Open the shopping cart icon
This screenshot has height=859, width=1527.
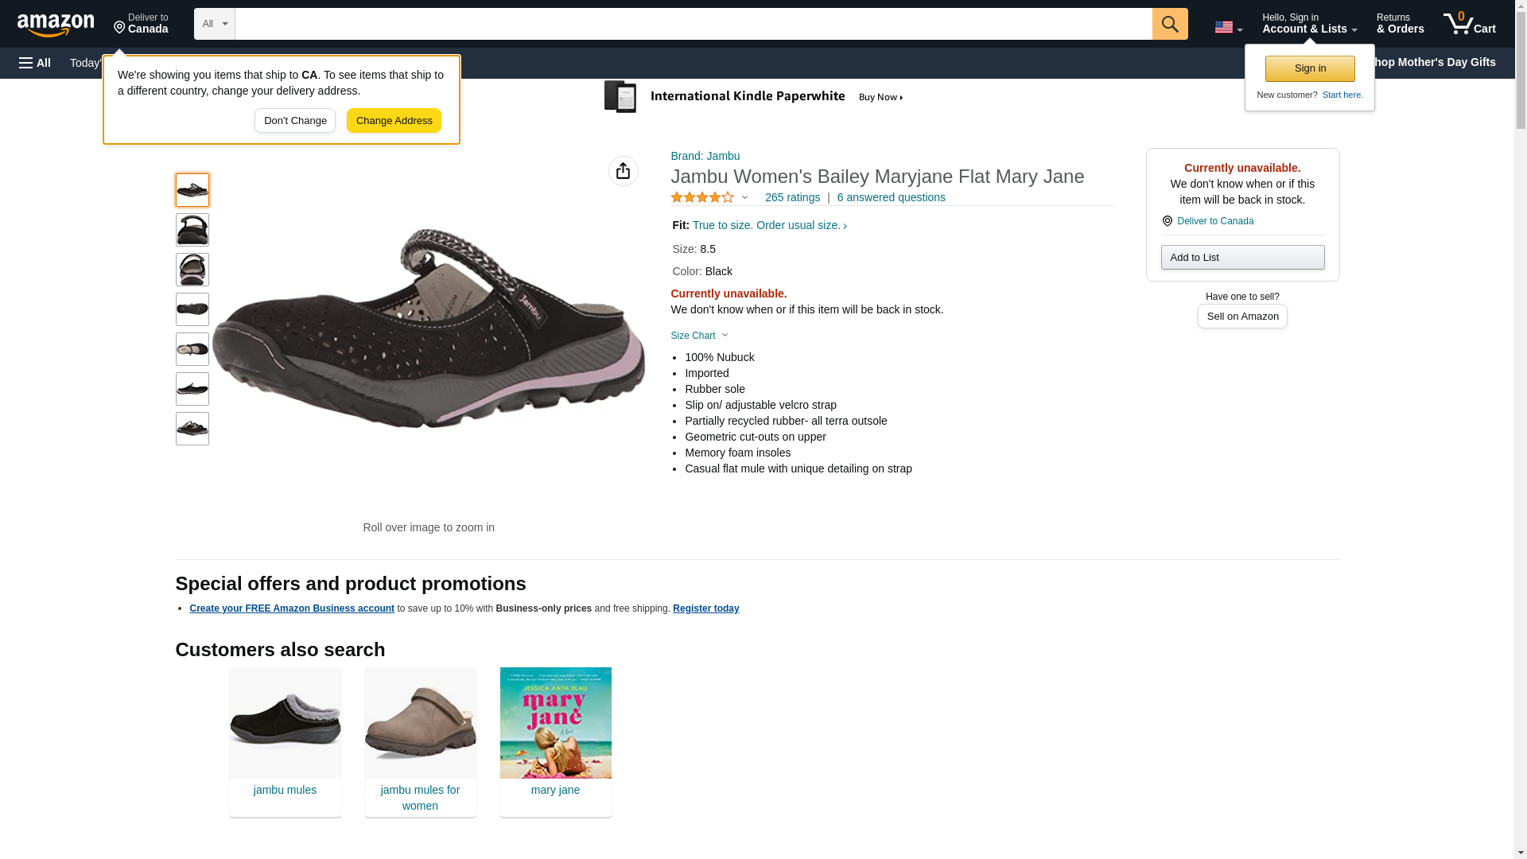point(1469,23)
